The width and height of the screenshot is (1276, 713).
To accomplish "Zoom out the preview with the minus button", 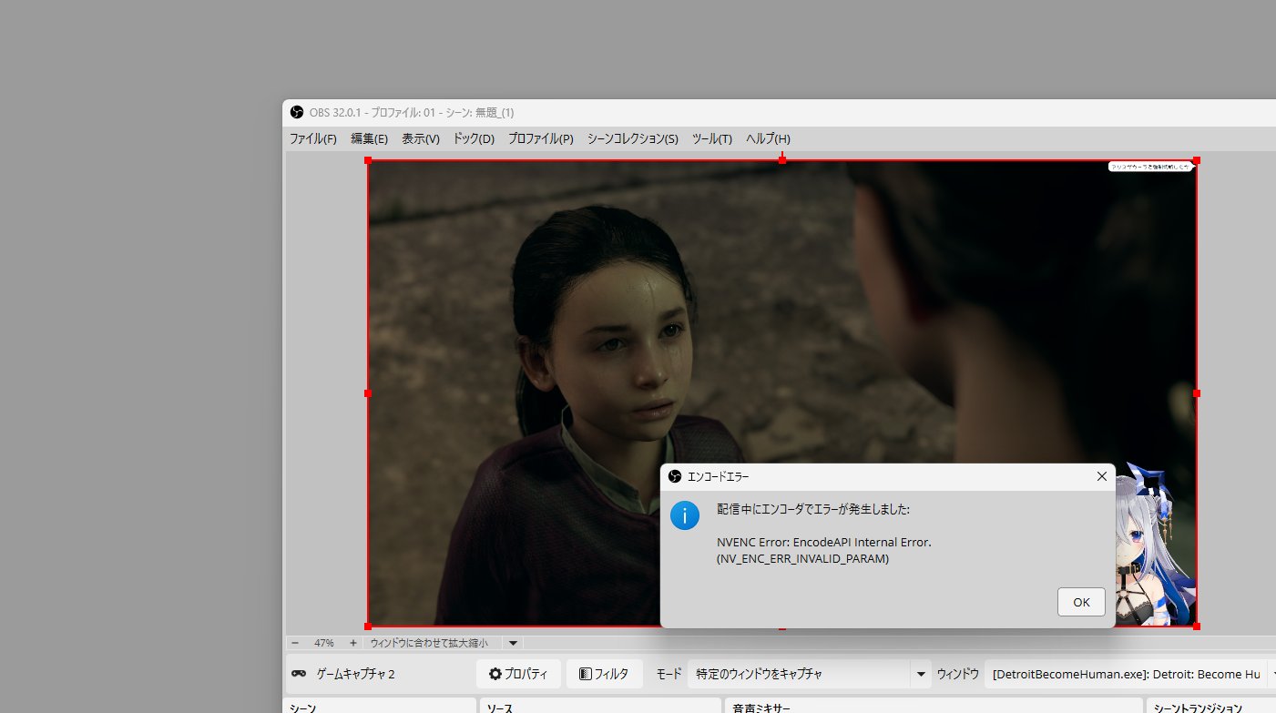I will click(295, 642).
